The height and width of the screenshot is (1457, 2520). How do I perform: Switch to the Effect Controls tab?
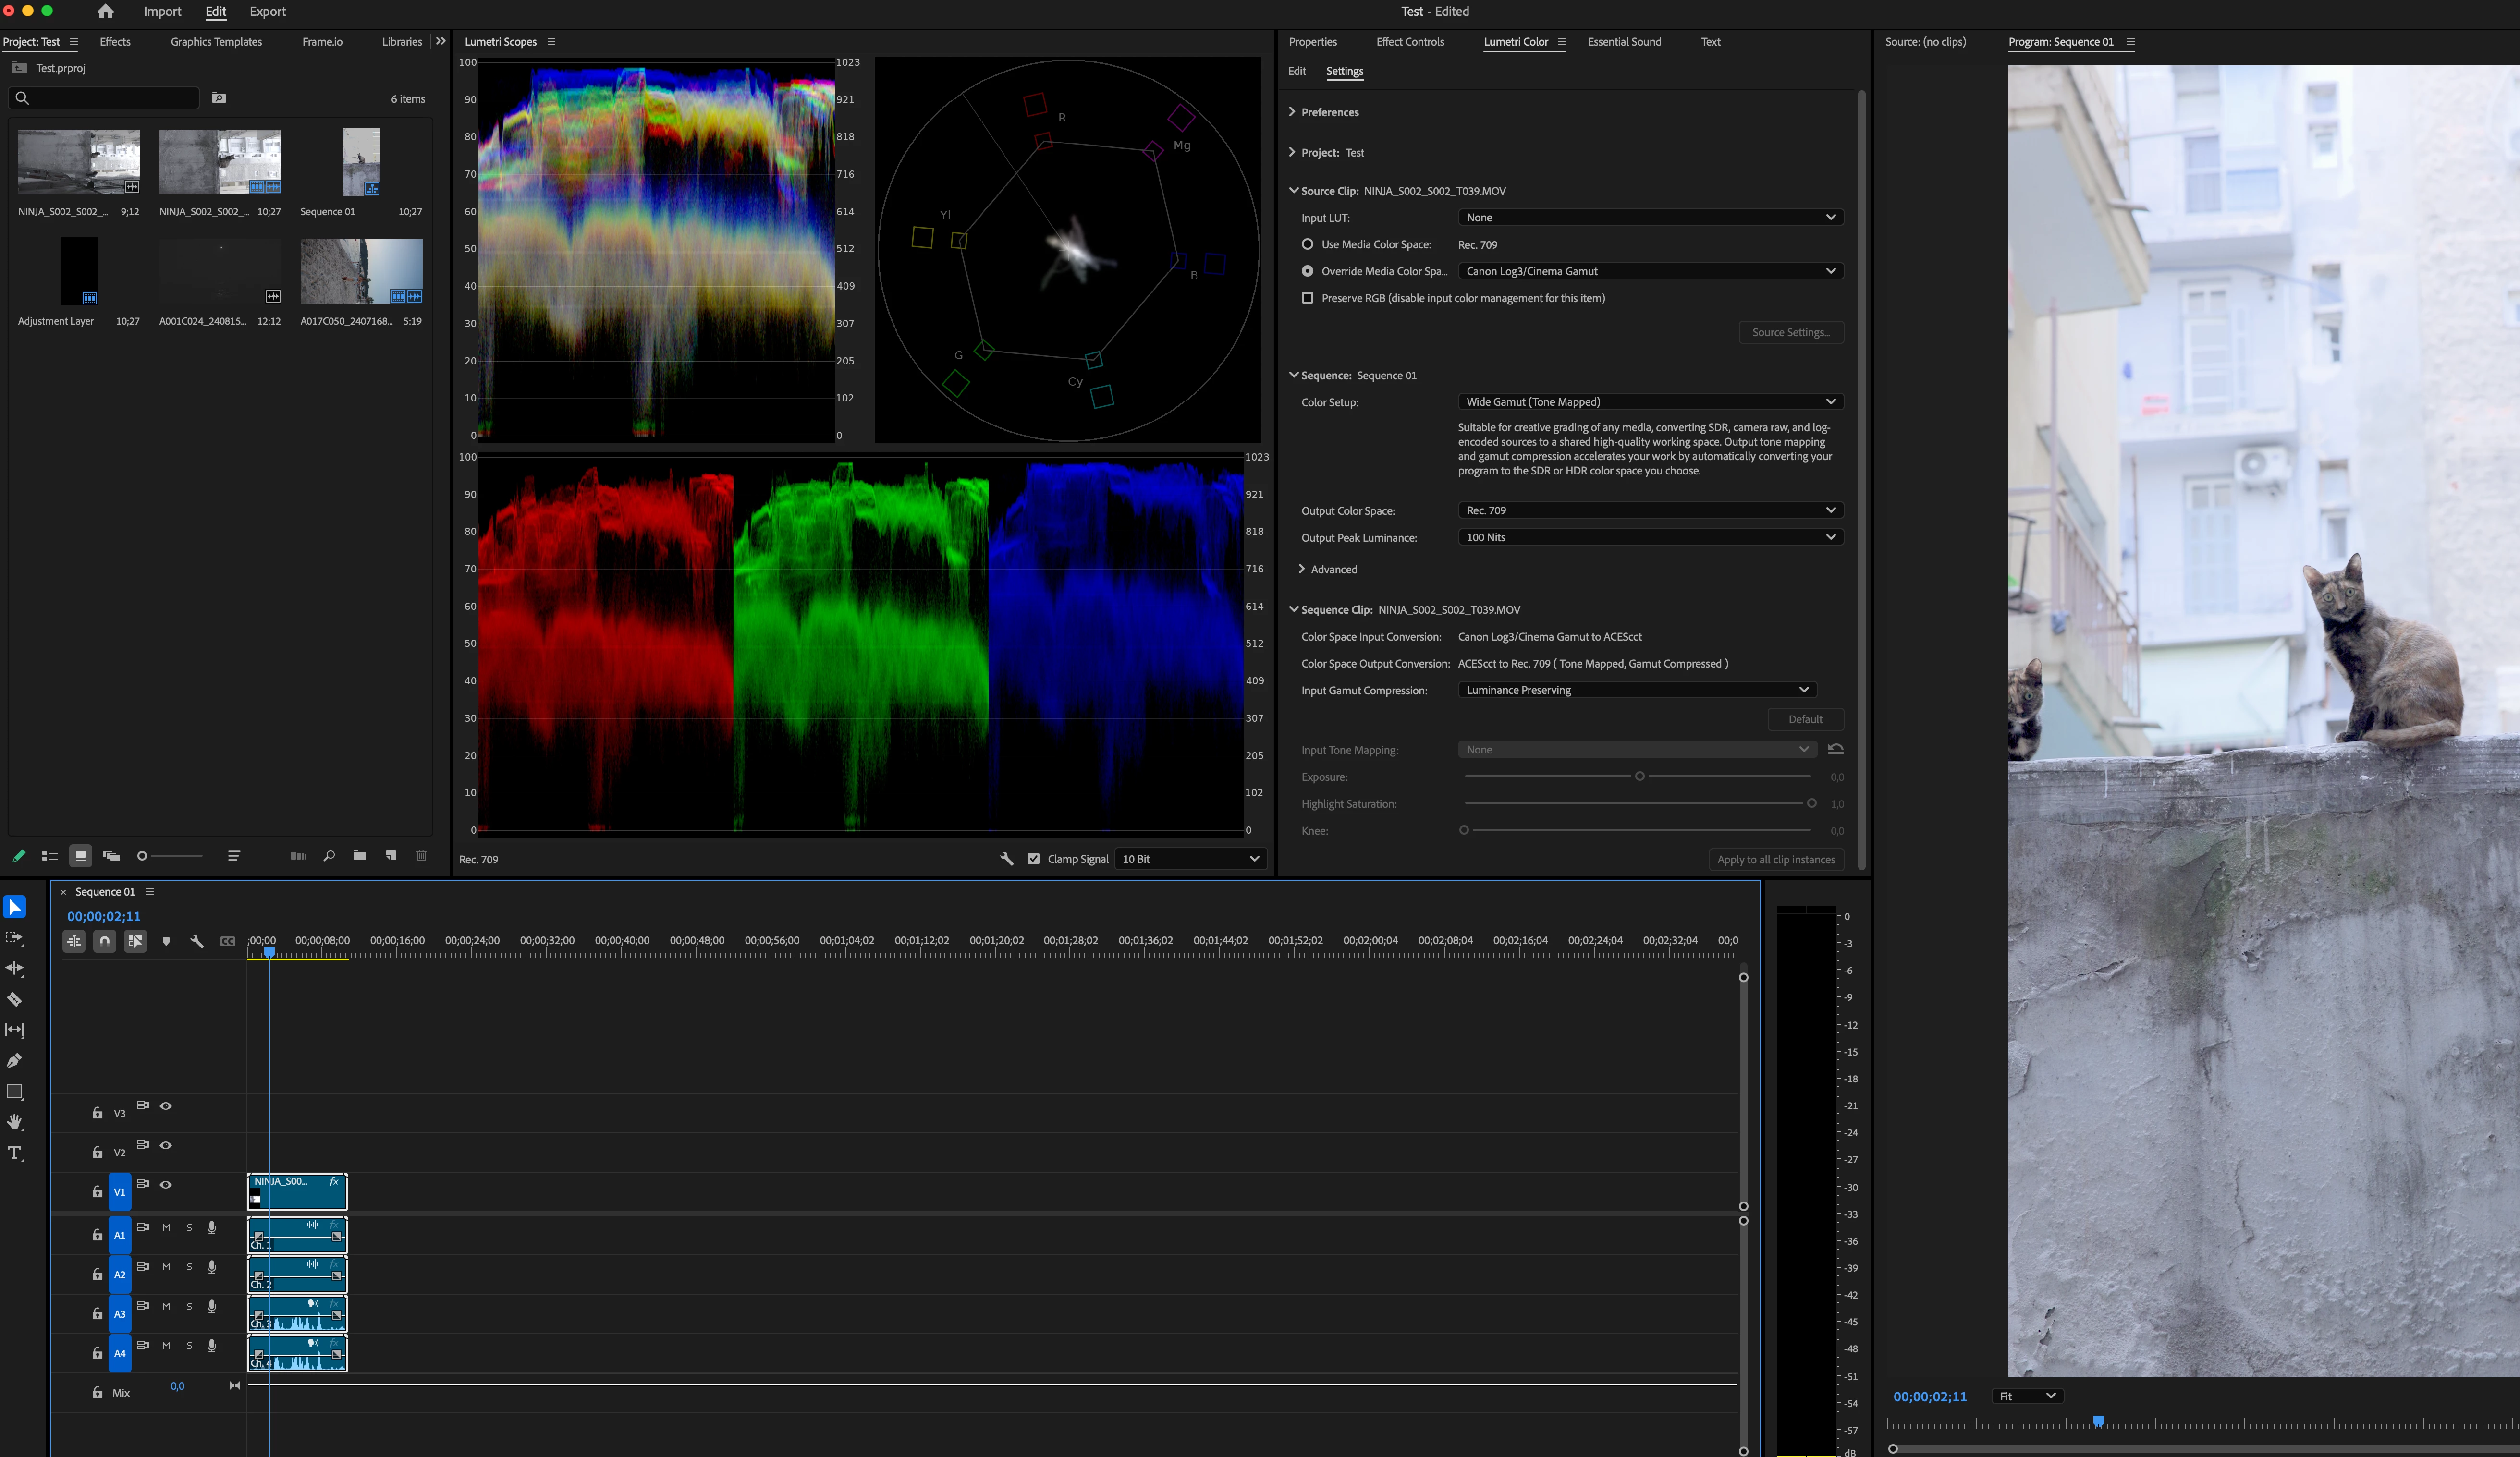point(1409,42)
